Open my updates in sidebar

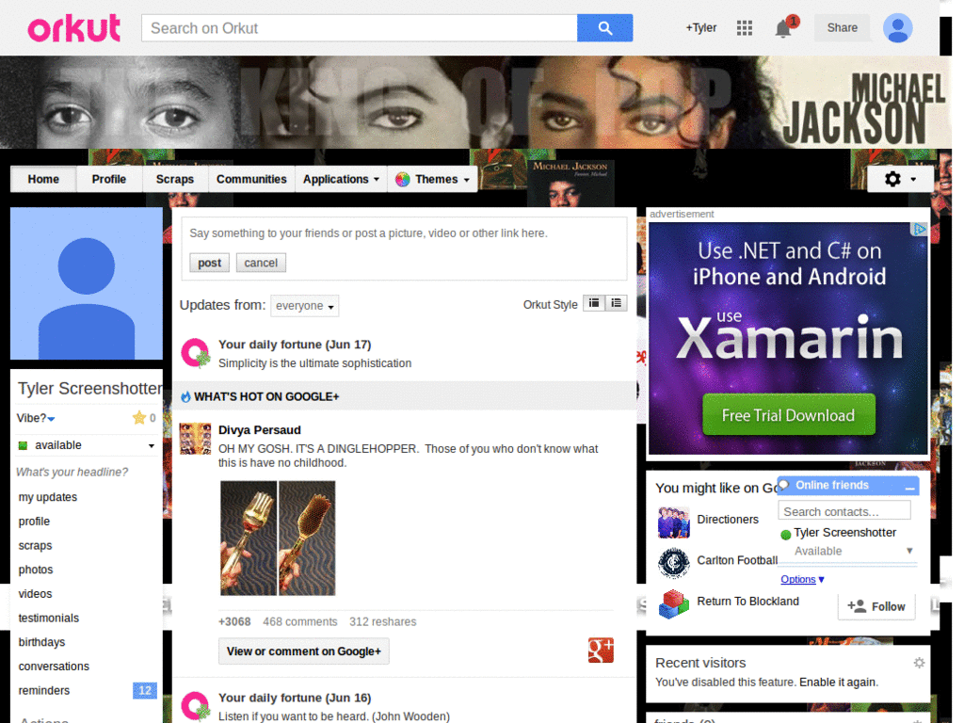click(x=47, y=497)
